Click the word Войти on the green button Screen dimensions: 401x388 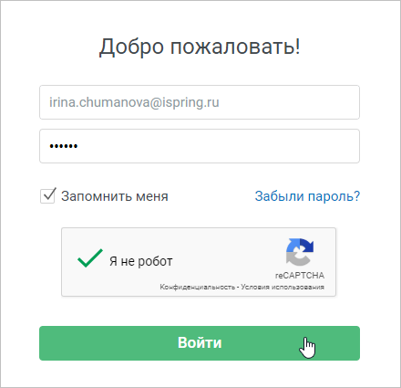[200, 343]
